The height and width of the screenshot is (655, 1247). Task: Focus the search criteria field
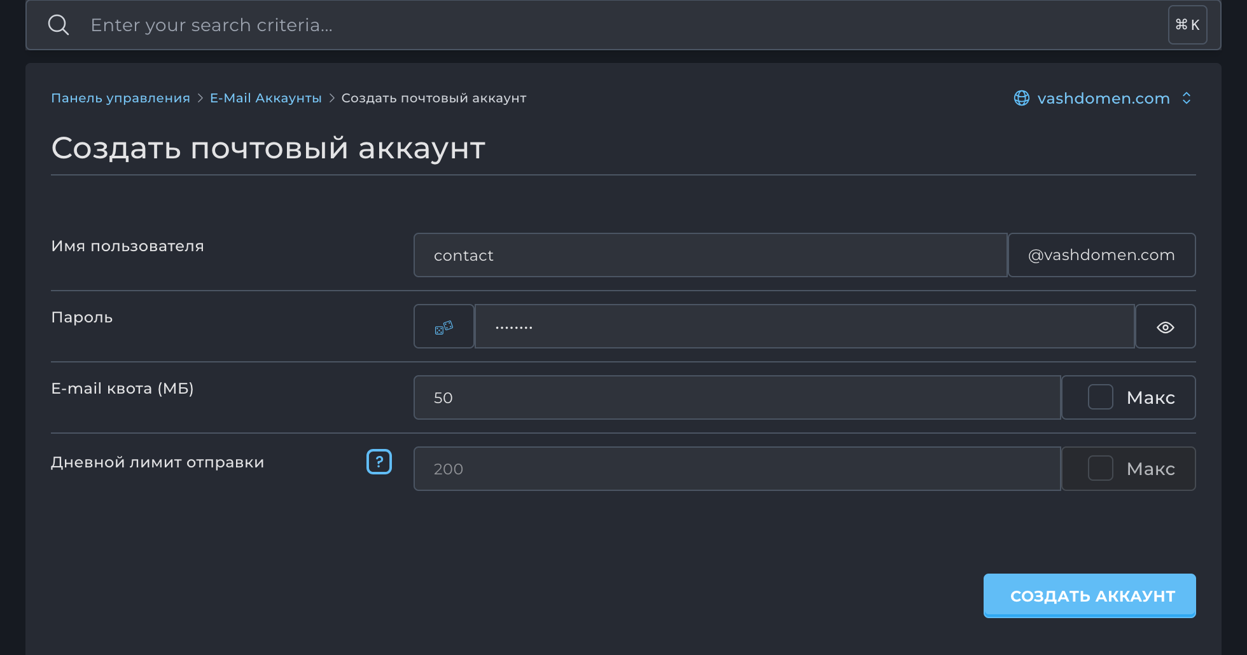(x=623, y=25)
